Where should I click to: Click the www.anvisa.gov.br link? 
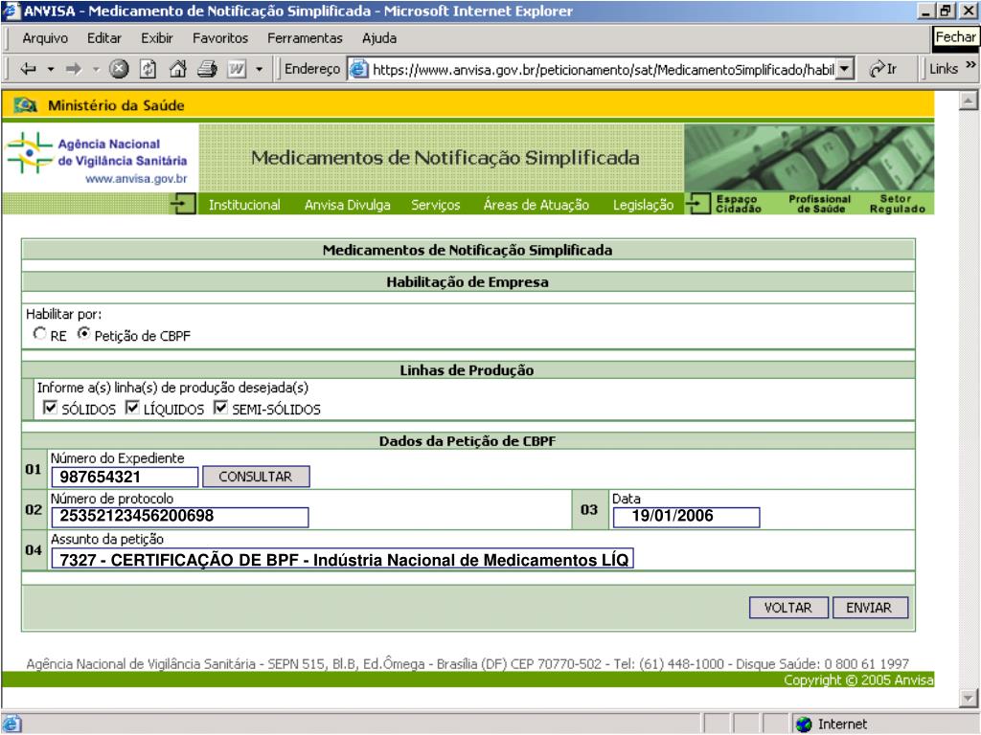click(136, 179)
